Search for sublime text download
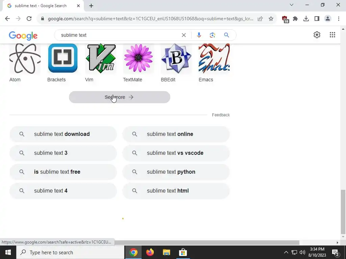Image resolution: width=346 pixels, height=259 pixels. (x=63, y=134)
